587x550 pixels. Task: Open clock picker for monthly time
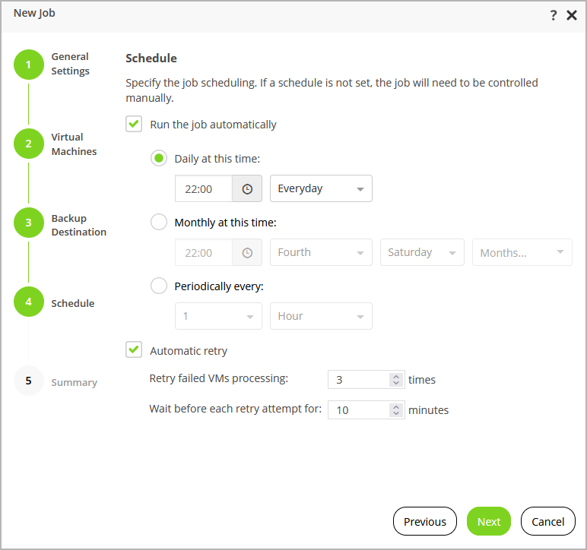point(247,253)
